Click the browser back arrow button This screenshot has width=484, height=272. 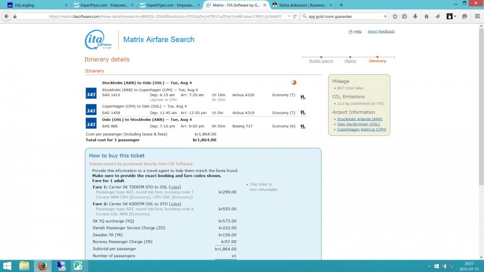tap(6, 16)
